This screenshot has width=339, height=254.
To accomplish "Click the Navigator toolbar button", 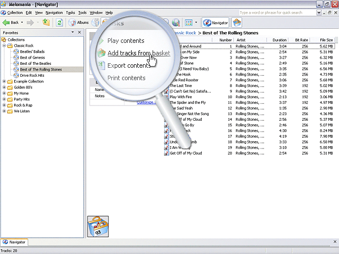I will [x=216, y=23].
